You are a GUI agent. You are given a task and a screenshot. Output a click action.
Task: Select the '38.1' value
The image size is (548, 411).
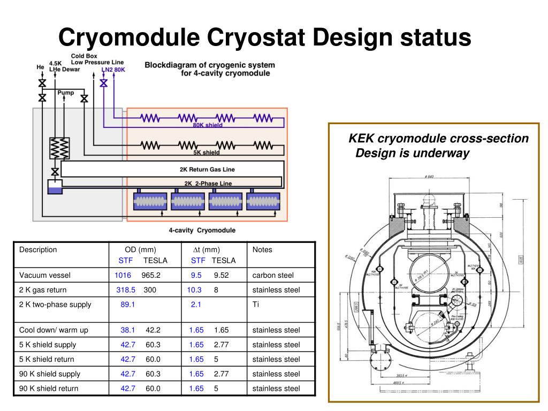click(x=127, y=330)
